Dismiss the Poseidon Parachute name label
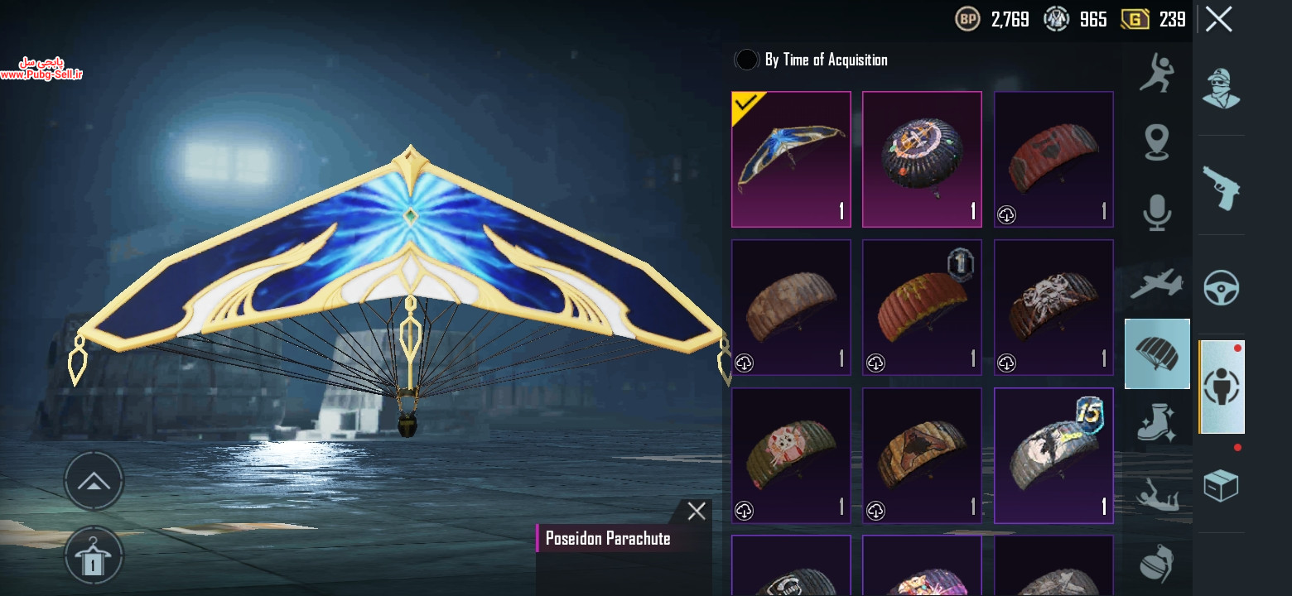This screenshot has height=596, width=1292. coord(697,511)
